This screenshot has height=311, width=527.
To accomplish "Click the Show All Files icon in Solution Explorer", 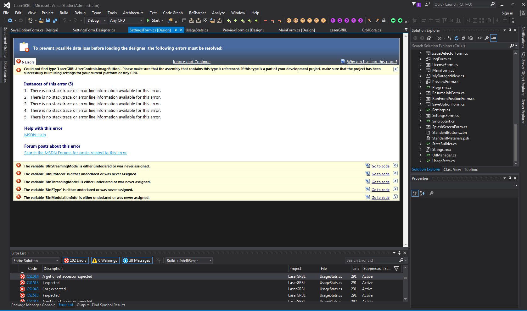I will click(x=470, y=38).
